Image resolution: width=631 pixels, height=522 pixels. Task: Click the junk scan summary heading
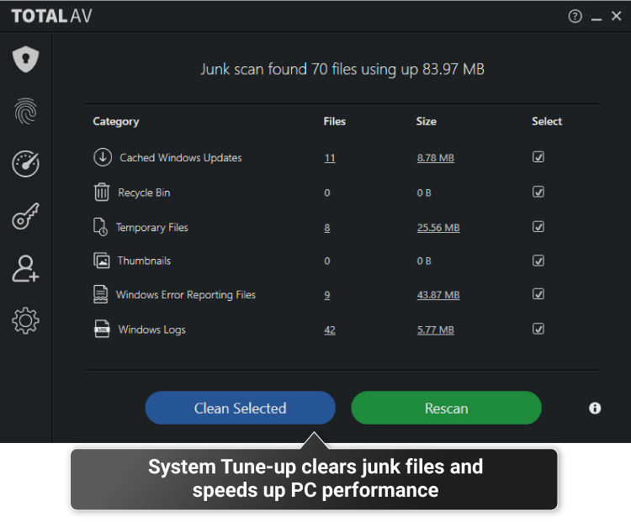coord(342,69)
